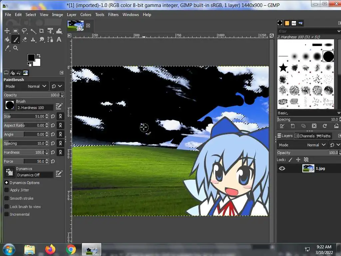Select the Free Select lasso tool
This screenshot has width=341, height=256.
(x=24, y=31)
